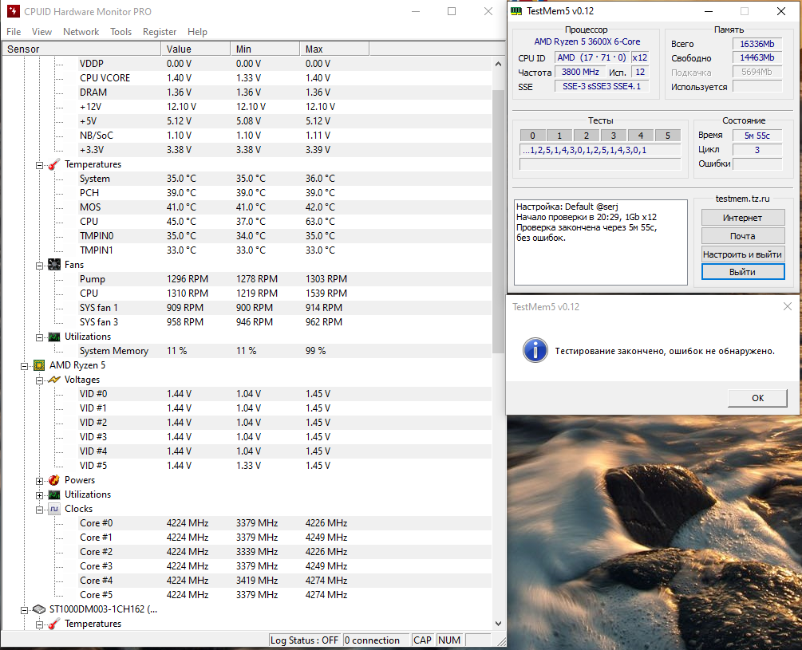Click the TestMem5 log text box
802x650 pixels.
coord(600,242)
